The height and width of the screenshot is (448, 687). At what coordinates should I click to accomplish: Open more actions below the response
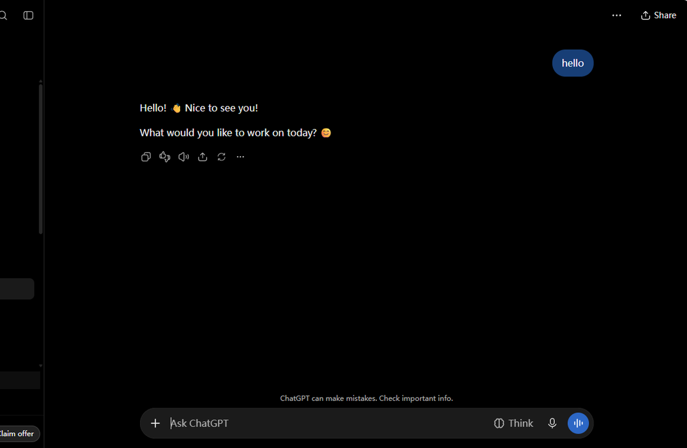tap(240, 157)
